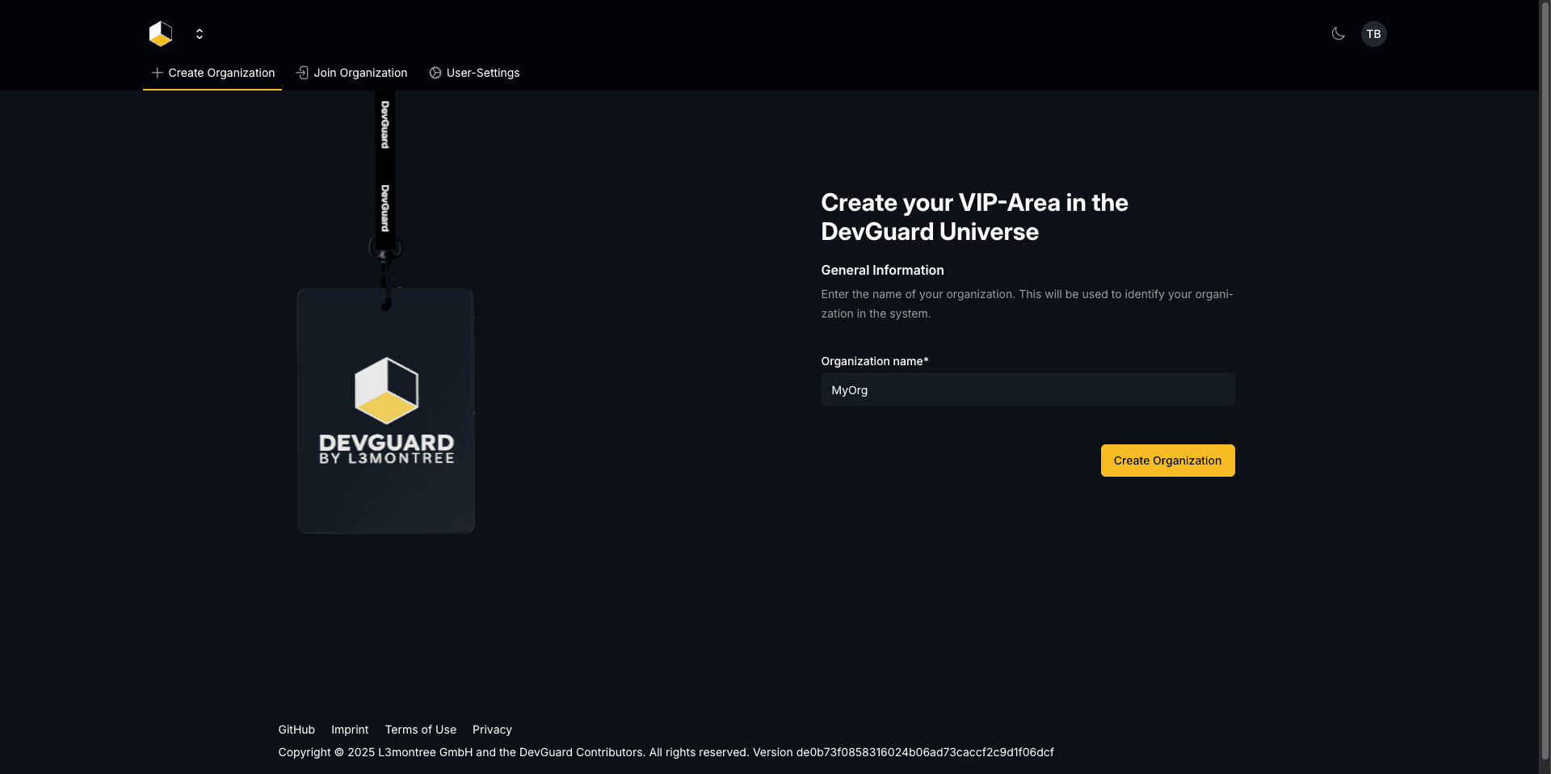Open the User-Settings tab
The height and width of the screenshot is (774, 1551).
(474, 73)
